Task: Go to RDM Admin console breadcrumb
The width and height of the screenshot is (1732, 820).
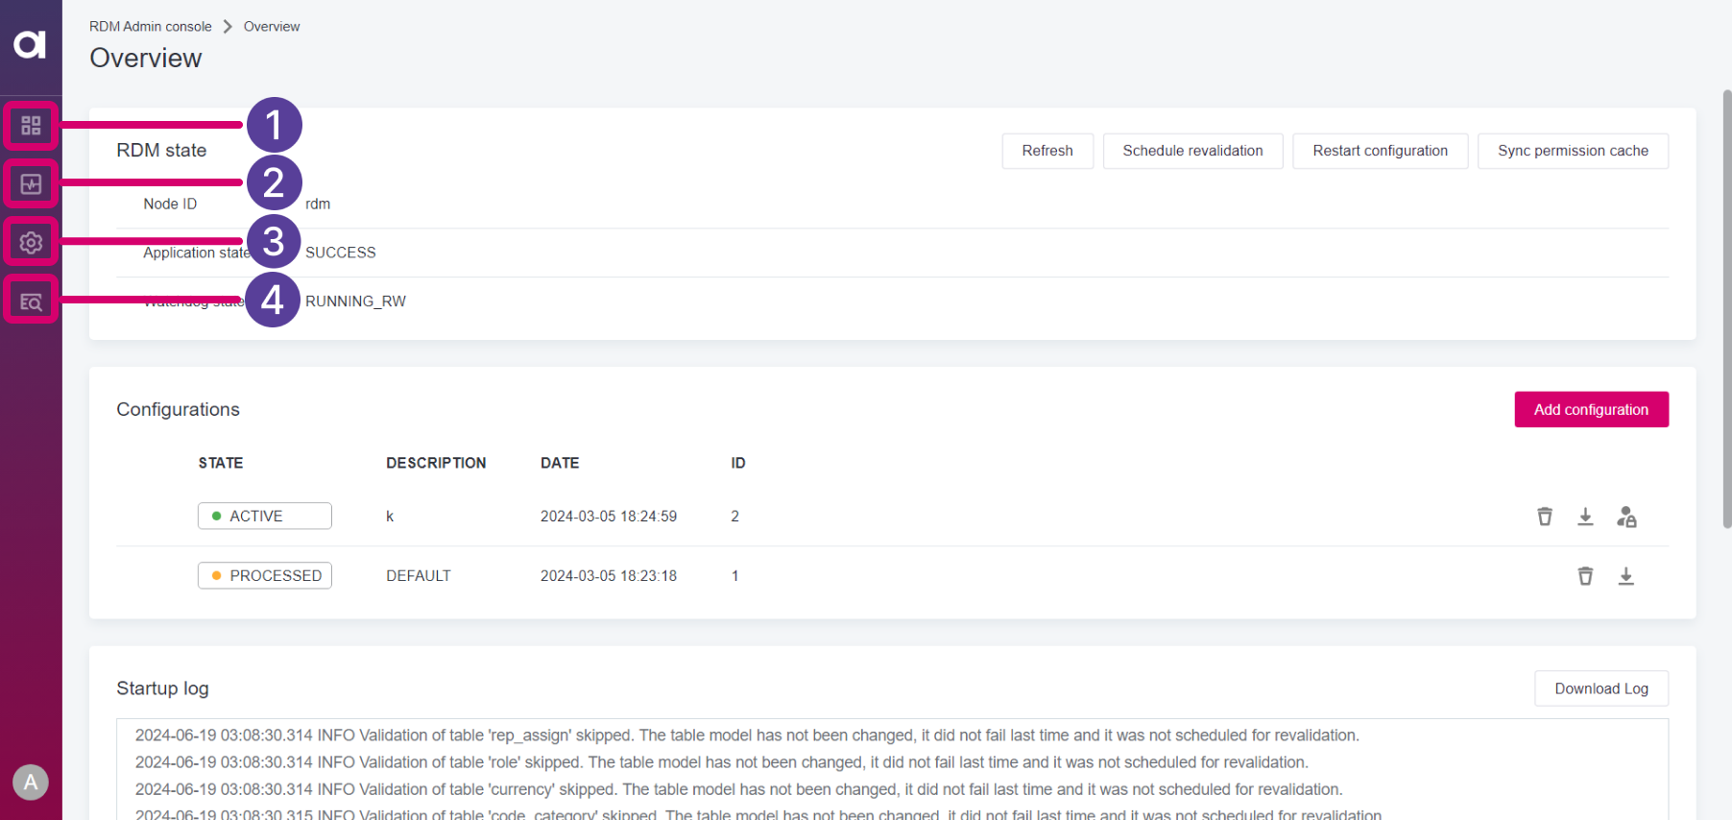Action: [151, 27]
